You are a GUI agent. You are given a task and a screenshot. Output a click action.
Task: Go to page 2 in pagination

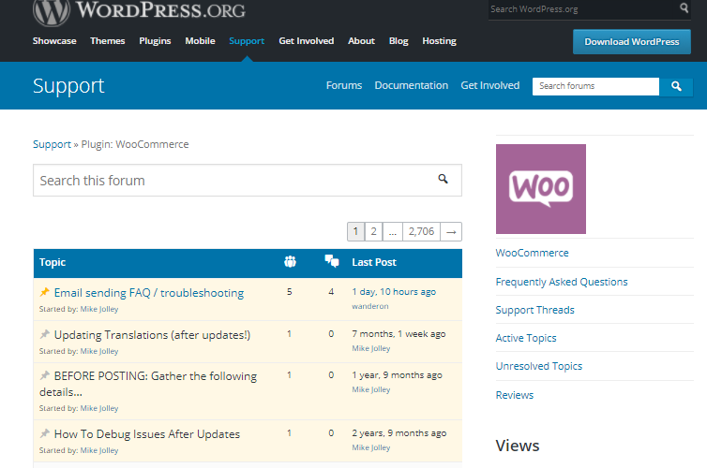tap(373, 232)
